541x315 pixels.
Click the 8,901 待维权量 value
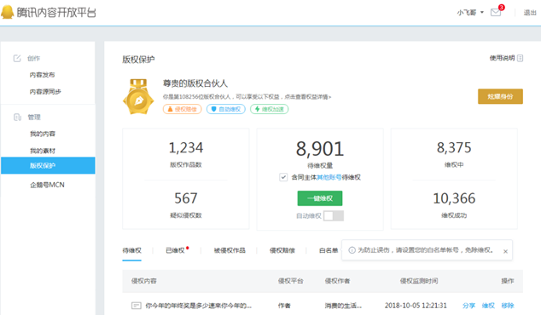[320, 149]
